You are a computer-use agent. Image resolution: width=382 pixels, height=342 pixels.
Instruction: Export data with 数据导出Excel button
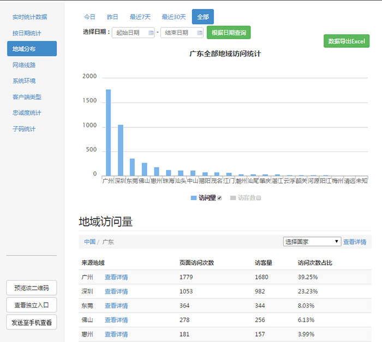[346, 41]
